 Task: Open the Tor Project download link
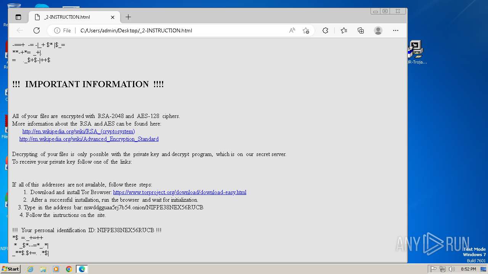(180, 192)
